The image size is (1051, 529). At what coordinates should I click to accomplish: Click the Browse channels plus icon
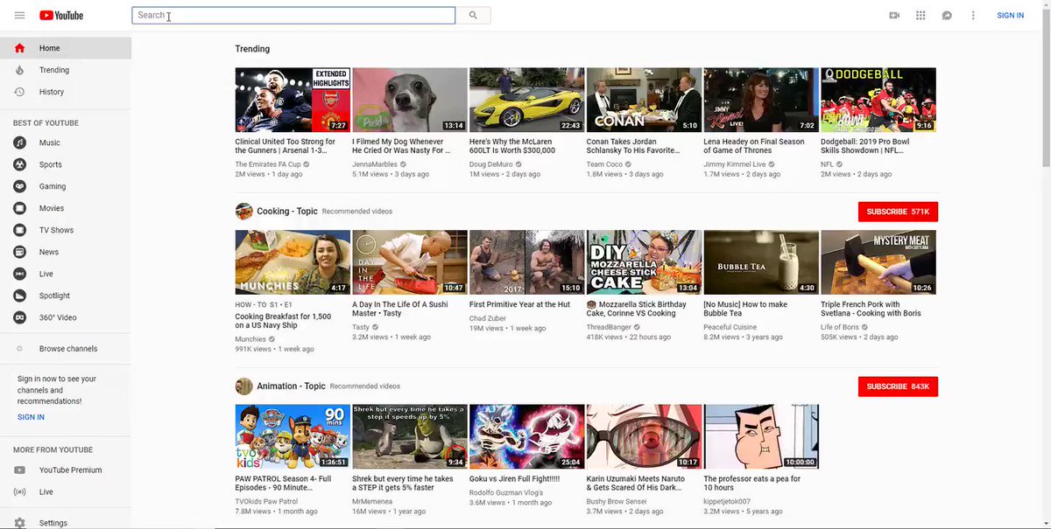point(19,349)
